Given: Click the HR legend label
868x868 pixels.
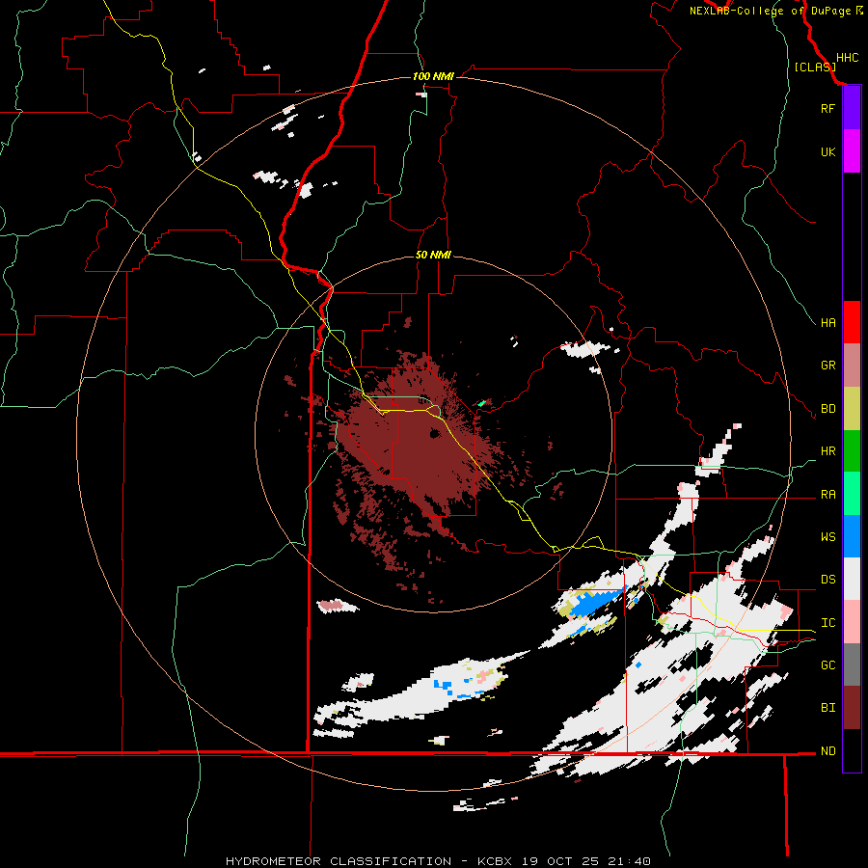Looking at the screenshot, I should point(827,451).
